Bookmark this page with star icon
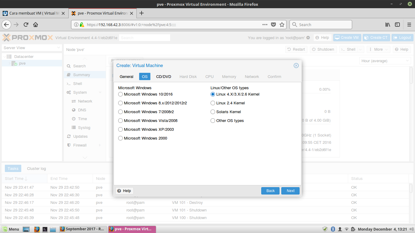 click(x=282, y=25)
